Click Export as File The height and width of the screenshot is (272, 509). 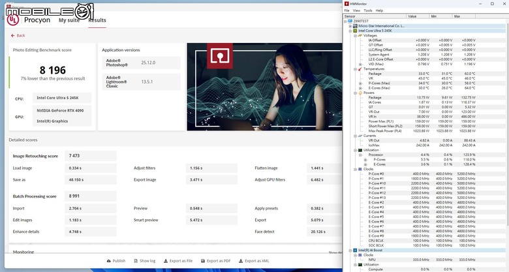tap(178, 261)
